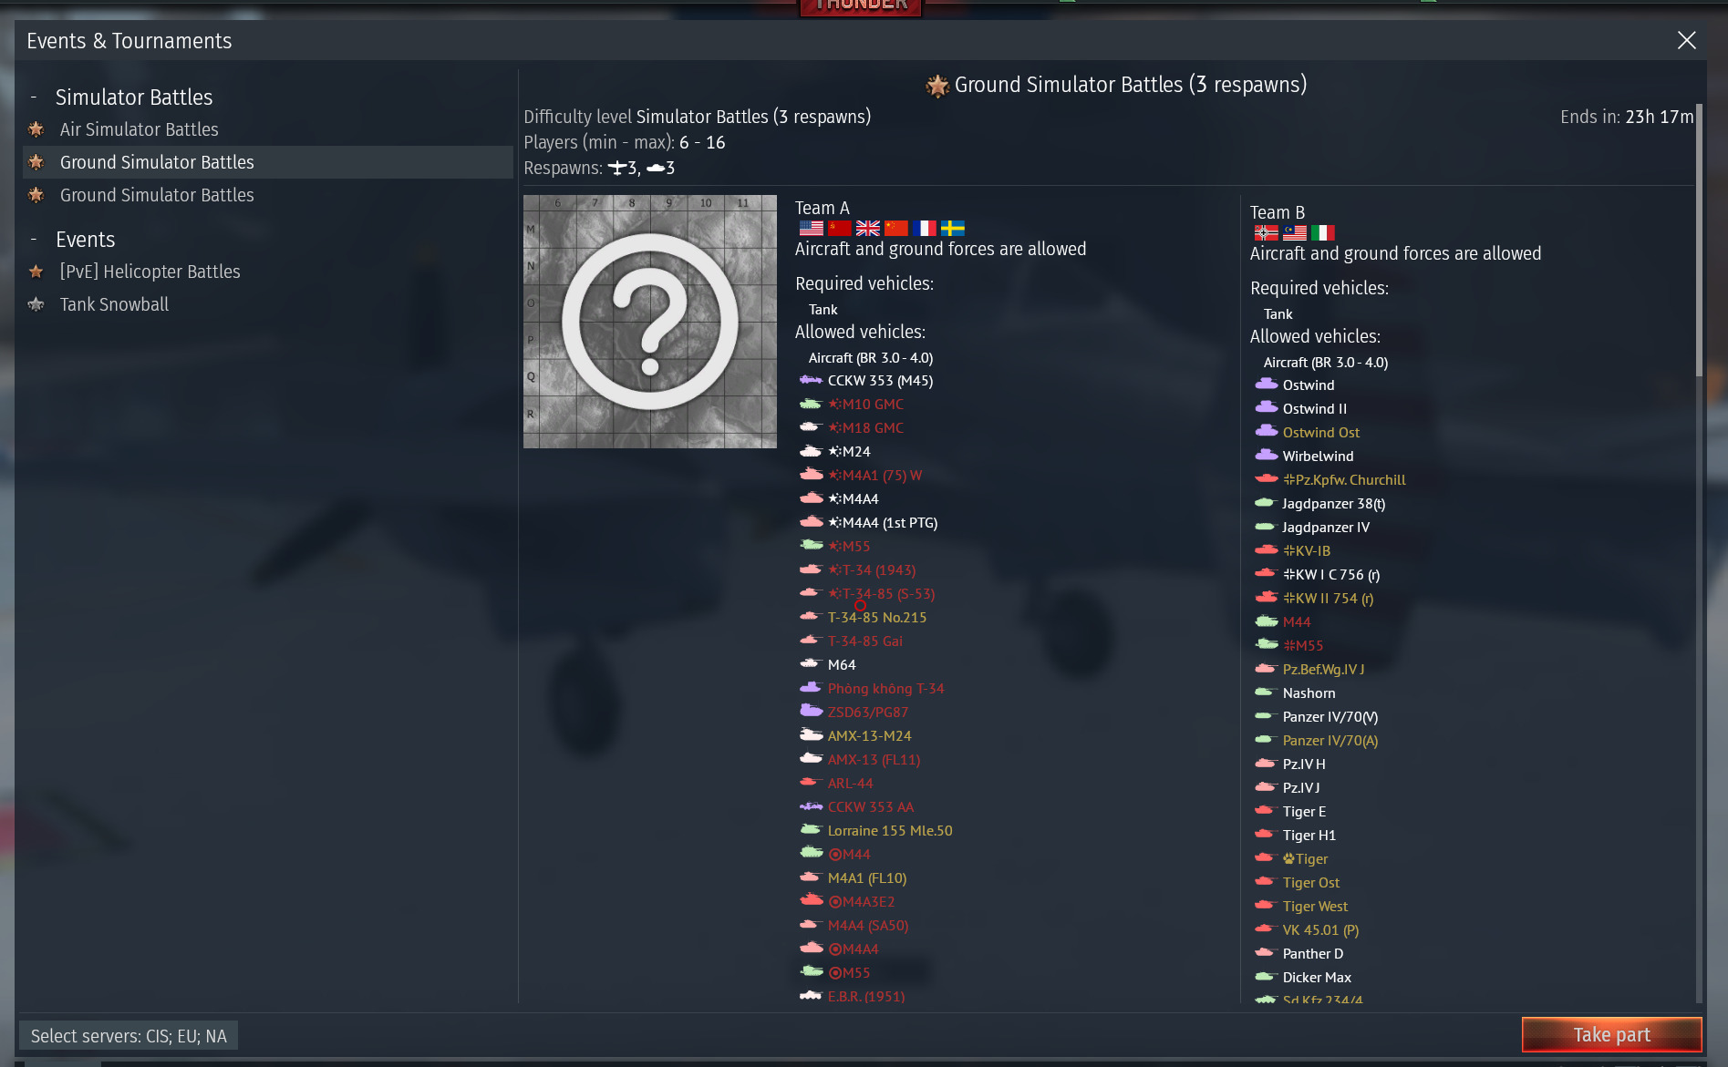Open the Select servers option
Viewport: 1728px width, 1067px height.
coord(129,1036)
